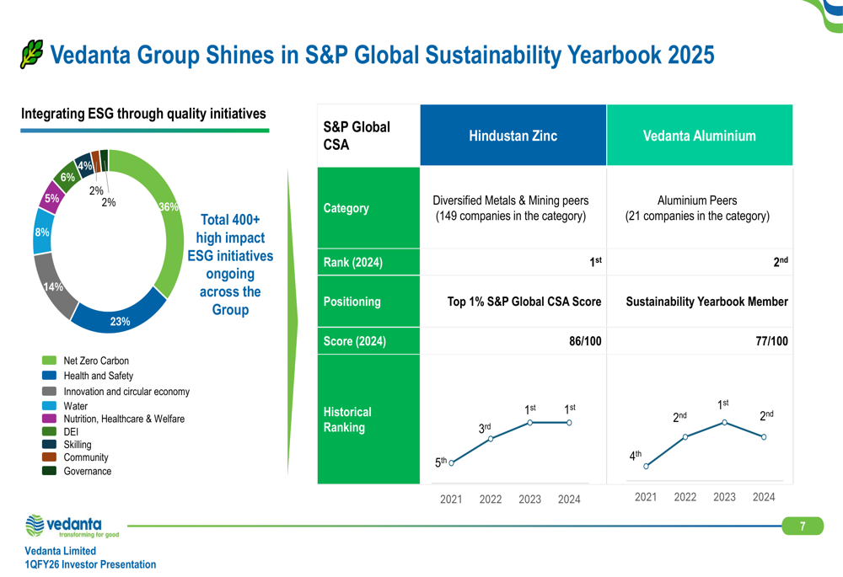Click the '1QFY26 Investor Presentation' footer text
This screenshot has width=843, height=577.
90,564
